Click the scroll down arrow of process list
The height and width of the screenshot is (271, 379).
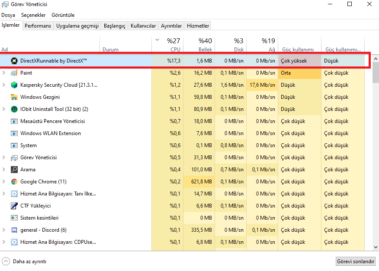(x=375, y=247)
